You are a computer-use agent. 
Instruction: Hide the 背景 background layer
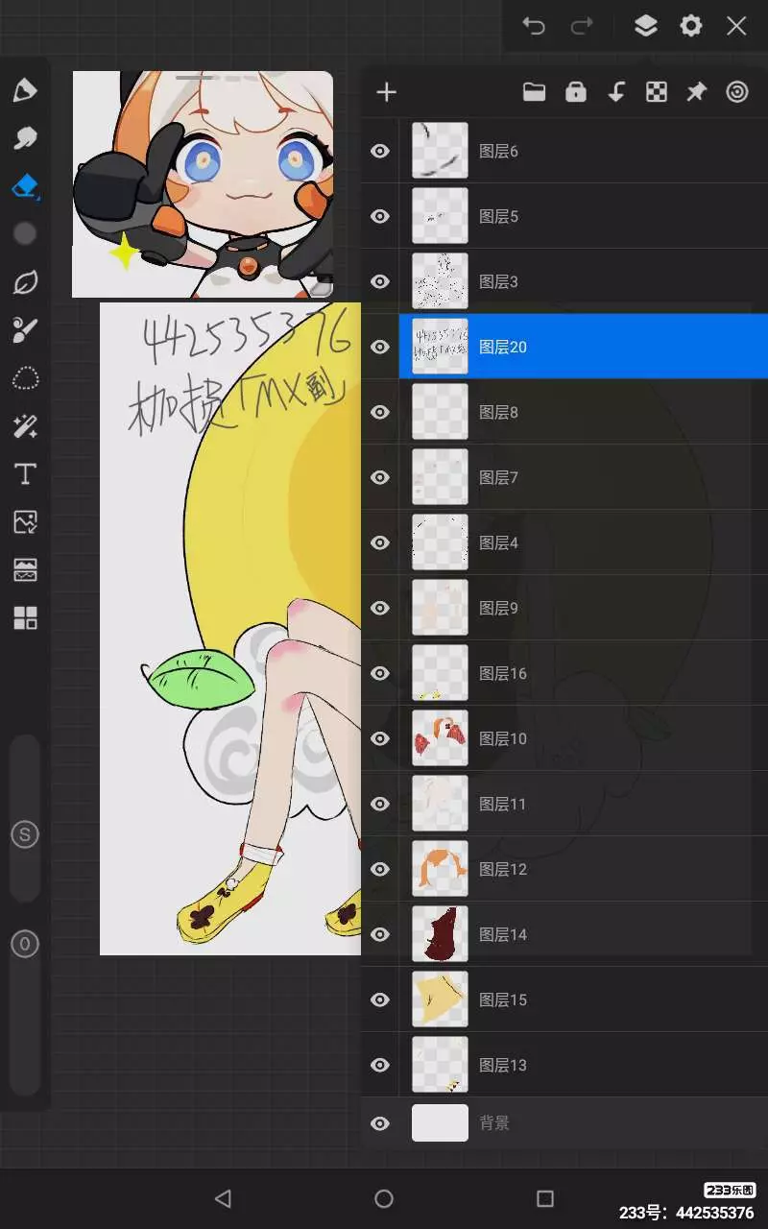[380, 1122]
